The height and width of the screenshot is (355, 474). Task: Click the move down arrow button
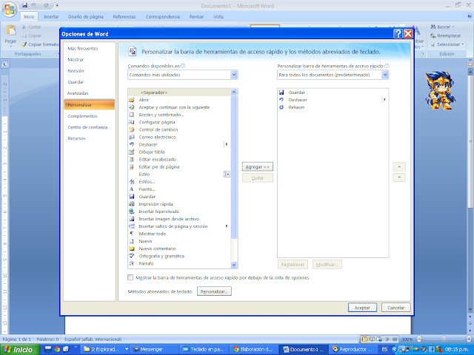click(399, 177)
